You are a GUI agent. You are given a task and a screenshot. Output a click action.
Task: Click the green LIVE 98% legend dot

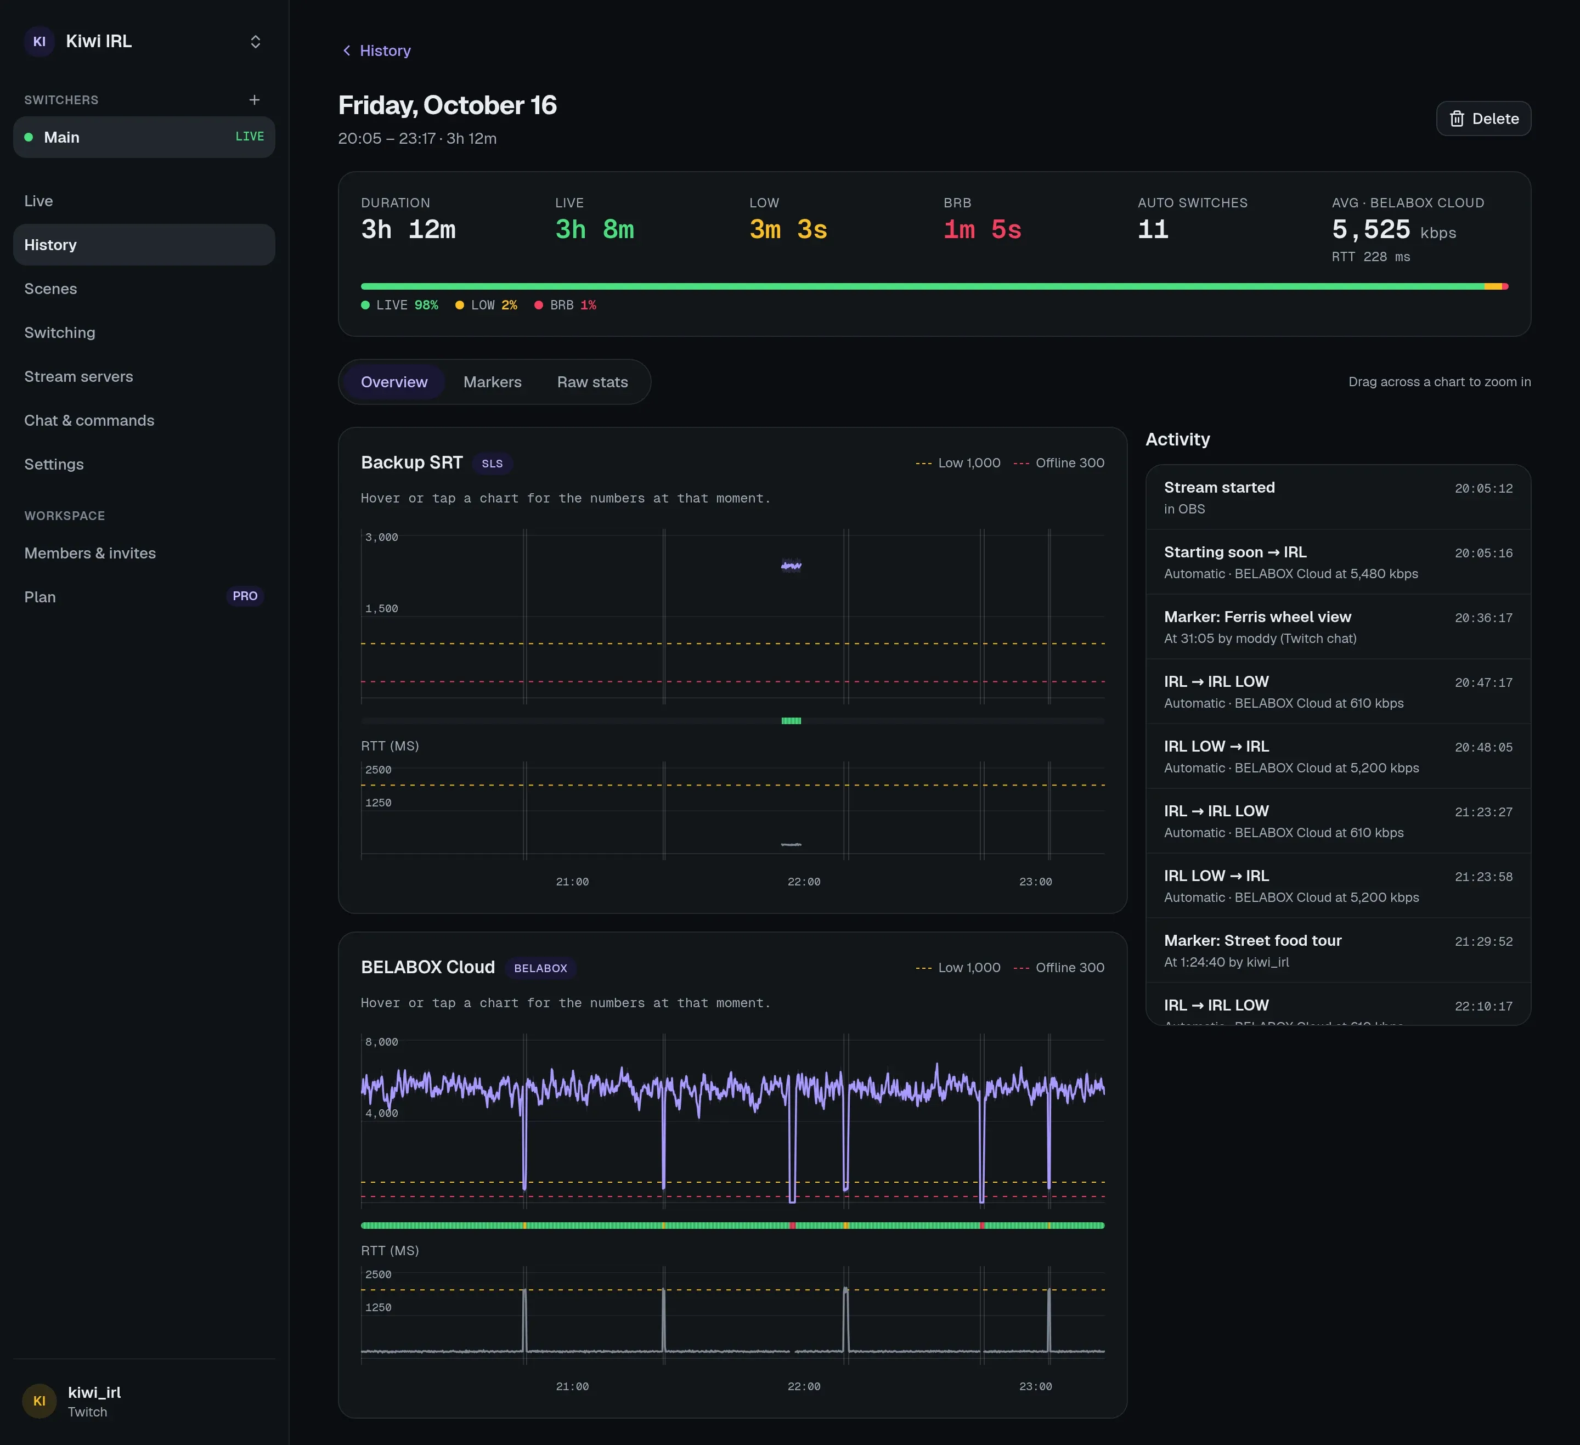pos(365,305)
